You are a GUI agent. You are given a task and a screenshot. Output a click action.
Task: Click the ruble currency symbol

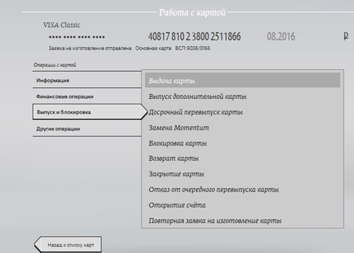[346, 36]
